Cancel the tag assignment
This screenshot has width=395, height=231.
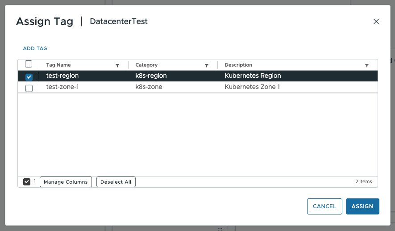tap(324, 206)
